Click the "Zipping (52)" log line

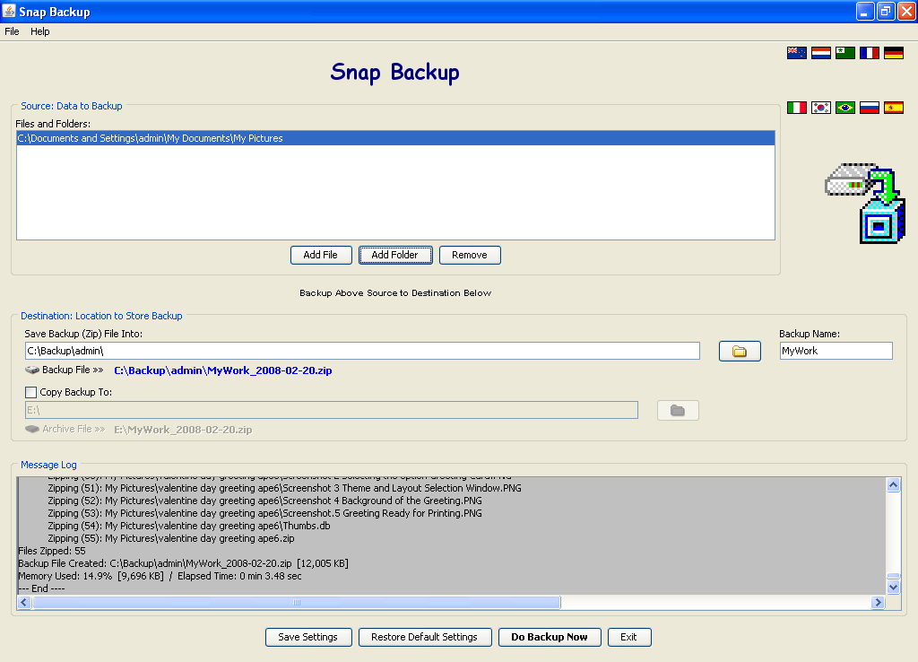[264, 501]
